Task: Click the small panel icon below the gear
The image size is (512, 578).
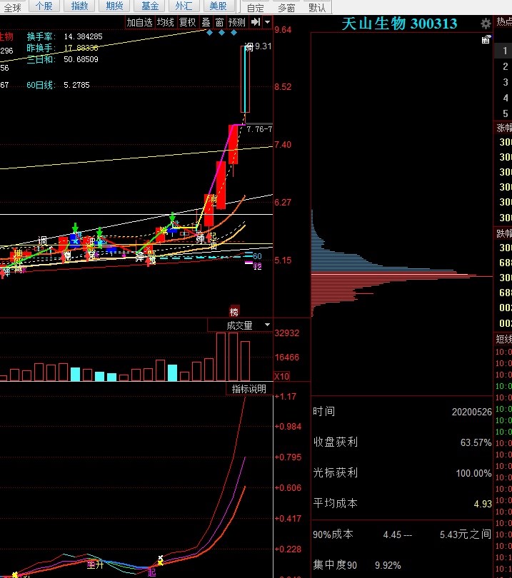Action: pyautogui.click(x=486, y=40)
